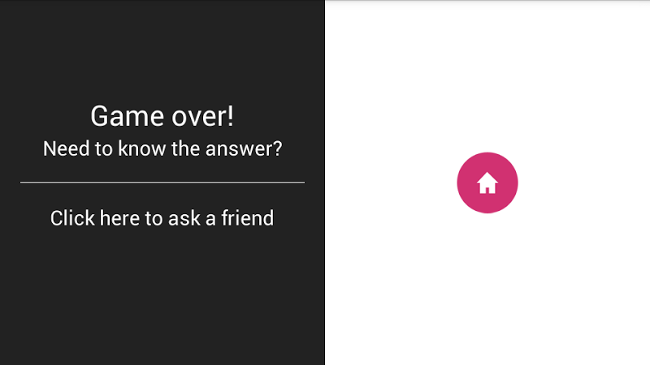650x365 pixels.
Task: Click the word "ask" in the friend link
Action: click(184, 218)
